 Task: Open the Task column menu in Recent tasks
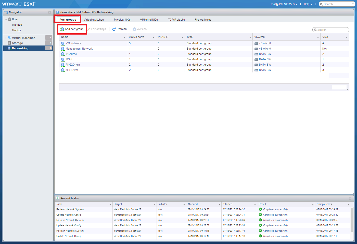point(111,204)
